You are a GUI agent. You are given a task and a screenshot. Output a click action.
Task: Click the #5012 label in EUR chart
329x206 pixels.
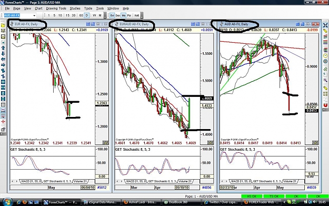(x=102, y=188)
